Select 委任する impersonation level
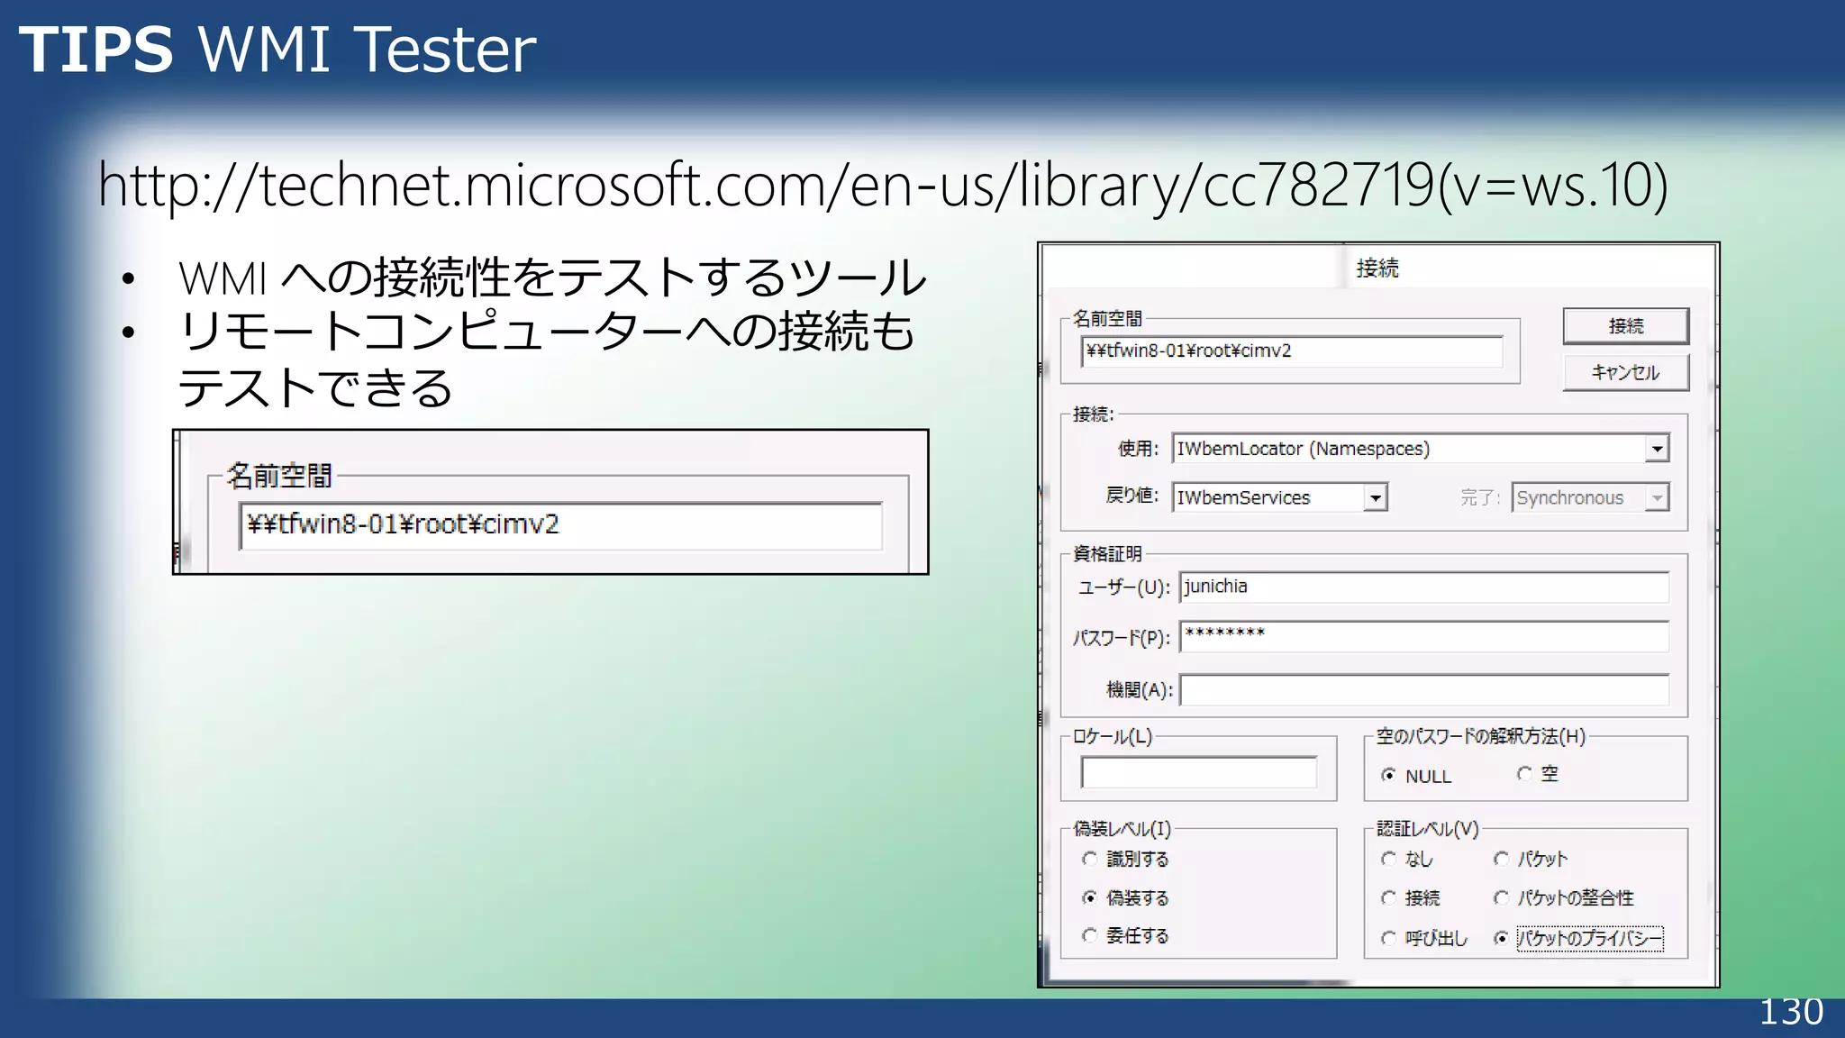1845x1038 pixels. 1090,935
